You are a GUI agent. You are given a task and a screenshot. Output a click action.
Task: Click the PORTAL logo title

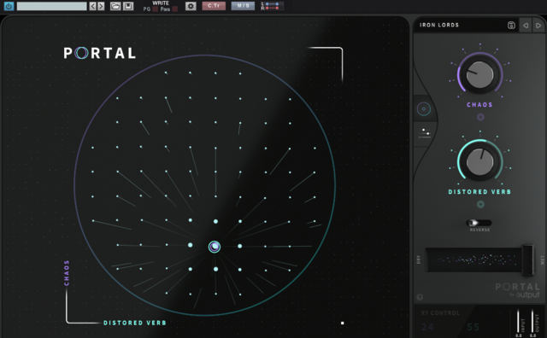click(x=99, y=53)
